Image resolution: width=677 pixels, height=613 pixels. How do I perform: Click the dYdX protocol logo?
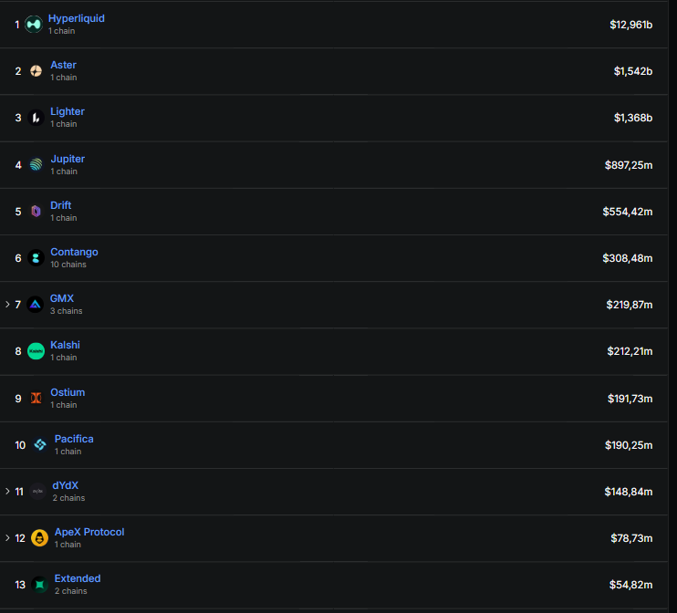point(38,492)
